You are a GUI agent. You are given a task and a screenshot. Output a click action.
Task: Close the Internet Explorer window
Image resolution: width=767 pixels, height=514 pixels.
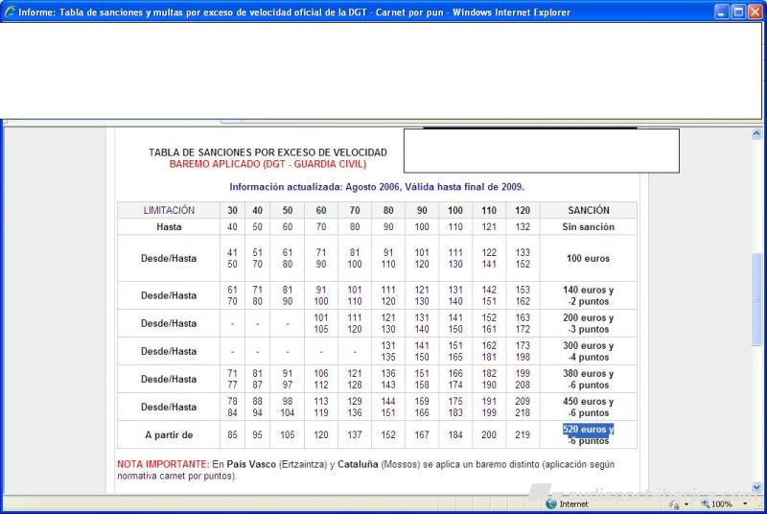(x=755, y=12)
